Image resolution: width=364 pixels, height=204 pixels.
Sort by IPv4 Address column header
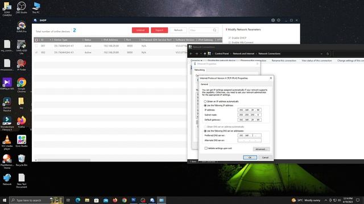pos(111,40)
